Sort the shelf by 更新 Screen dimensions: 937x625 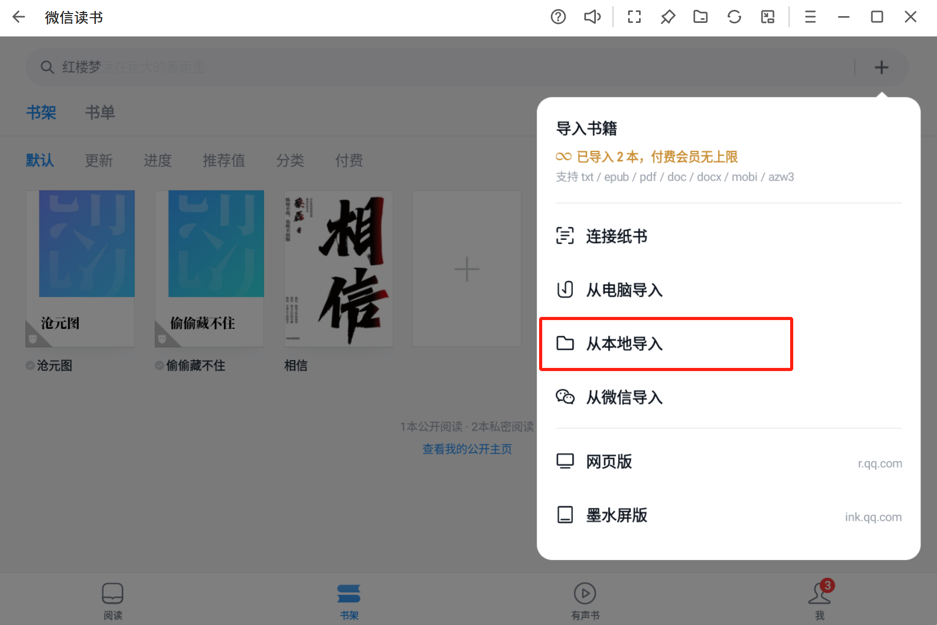(99, 160)
